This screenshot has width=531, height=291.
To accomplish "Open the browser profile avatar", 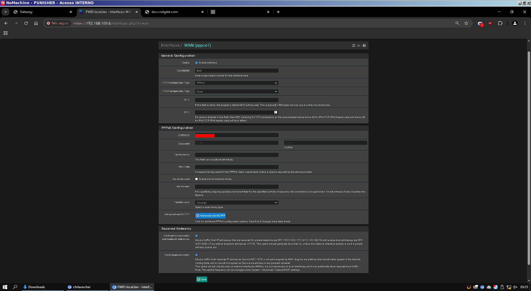I will pos(515,23).
